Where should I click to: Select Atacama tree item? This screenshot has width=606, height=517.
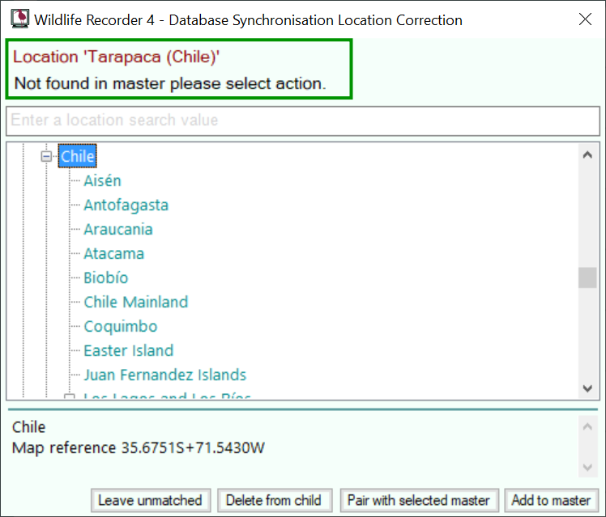(113, 253)
